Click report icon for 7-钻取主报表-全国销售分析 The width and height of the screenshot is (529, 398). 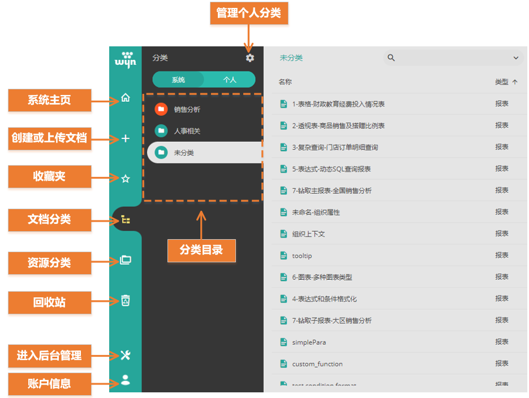[283, 191]
